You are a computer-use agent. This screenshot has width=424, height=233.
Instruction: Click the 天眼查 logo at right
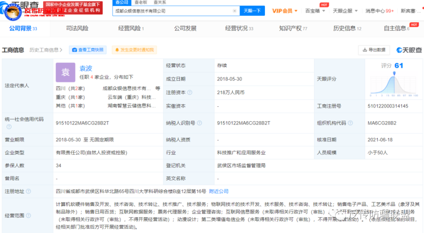point(409,50)
